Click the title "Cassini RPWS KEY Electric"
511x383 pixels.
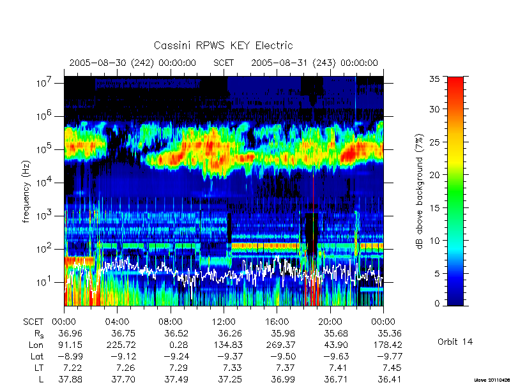click(x=223, y=45)
